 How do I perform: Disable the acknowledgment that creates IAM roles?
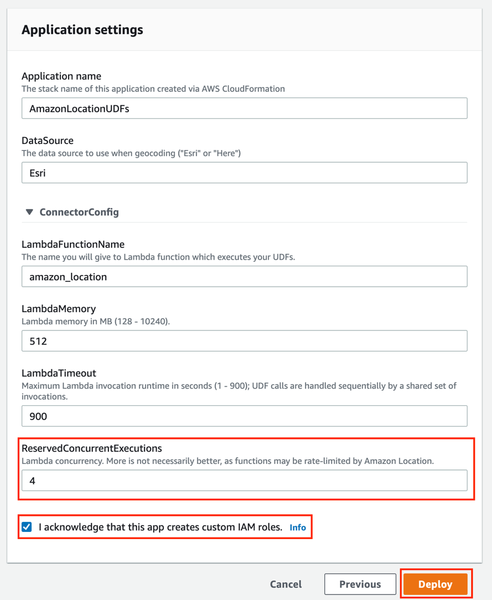(26, 527)
